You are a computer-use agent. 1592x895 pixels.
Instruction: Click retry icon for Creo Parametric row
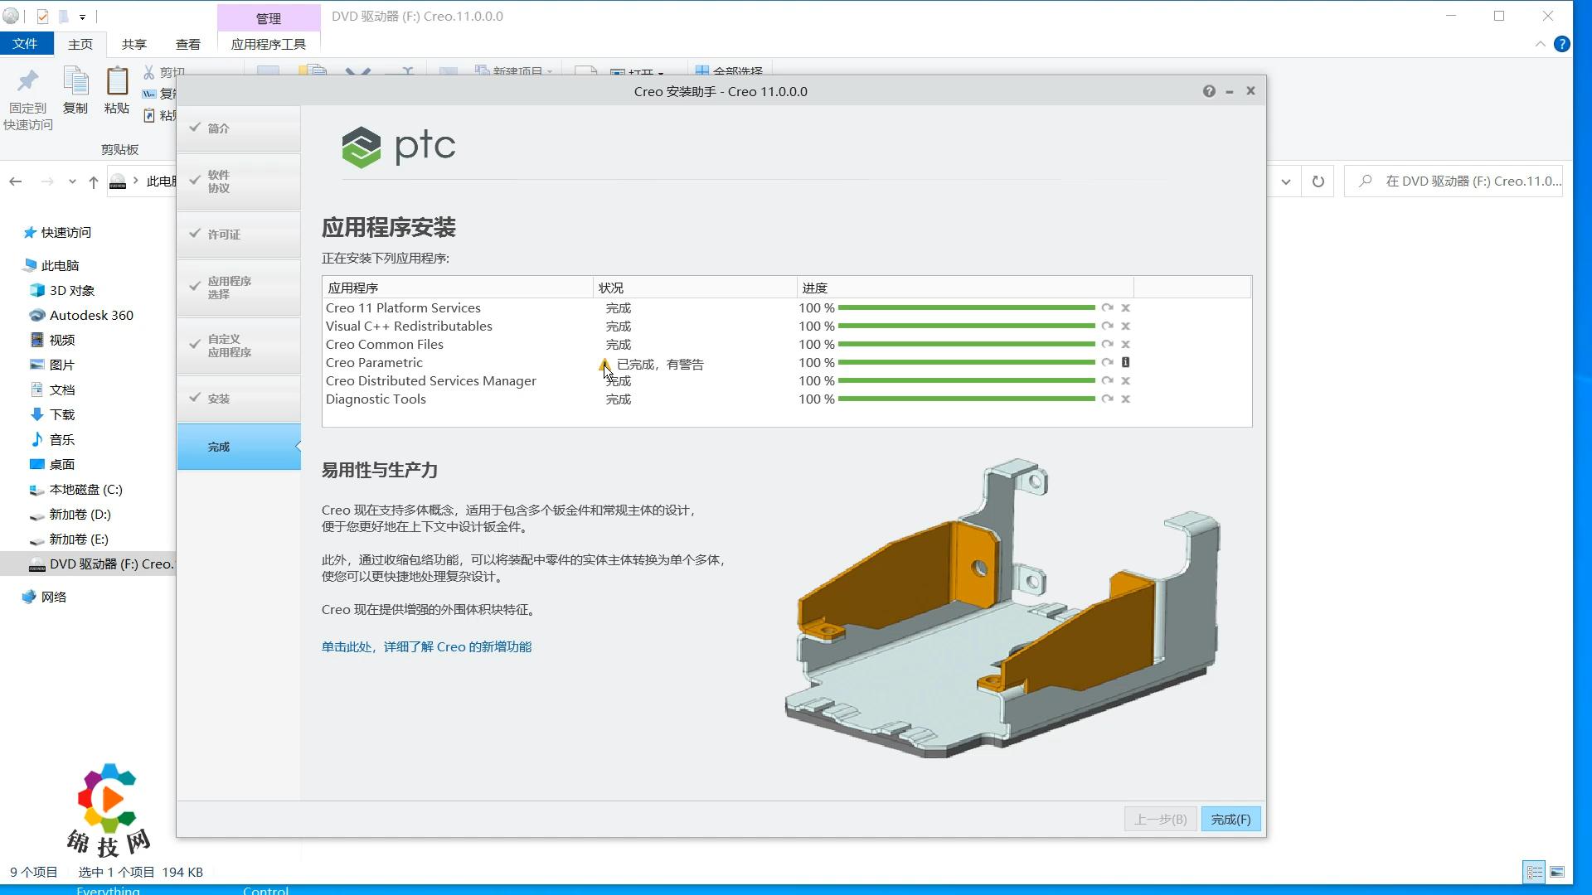coord(1107,362)
